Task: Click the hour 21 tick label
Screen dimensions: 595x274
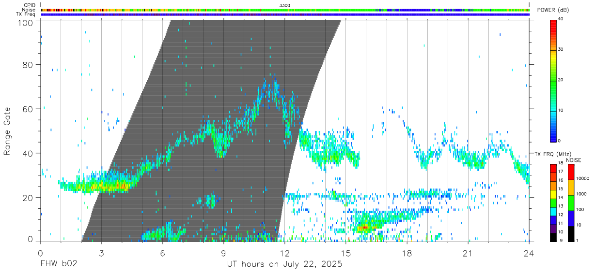Action: tap(468, 253)
